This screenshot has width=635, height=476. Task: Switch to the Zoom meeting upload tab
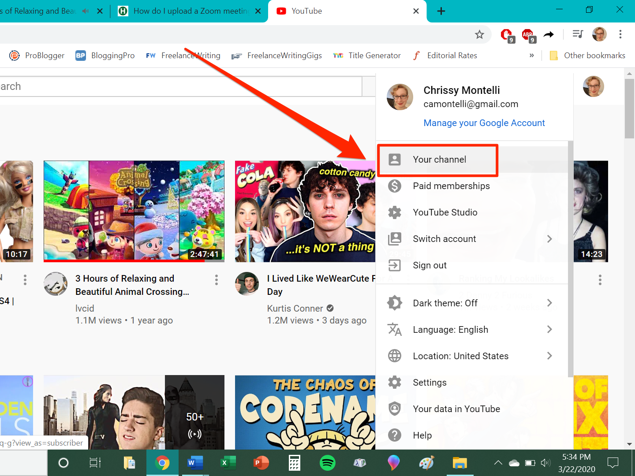189,11
